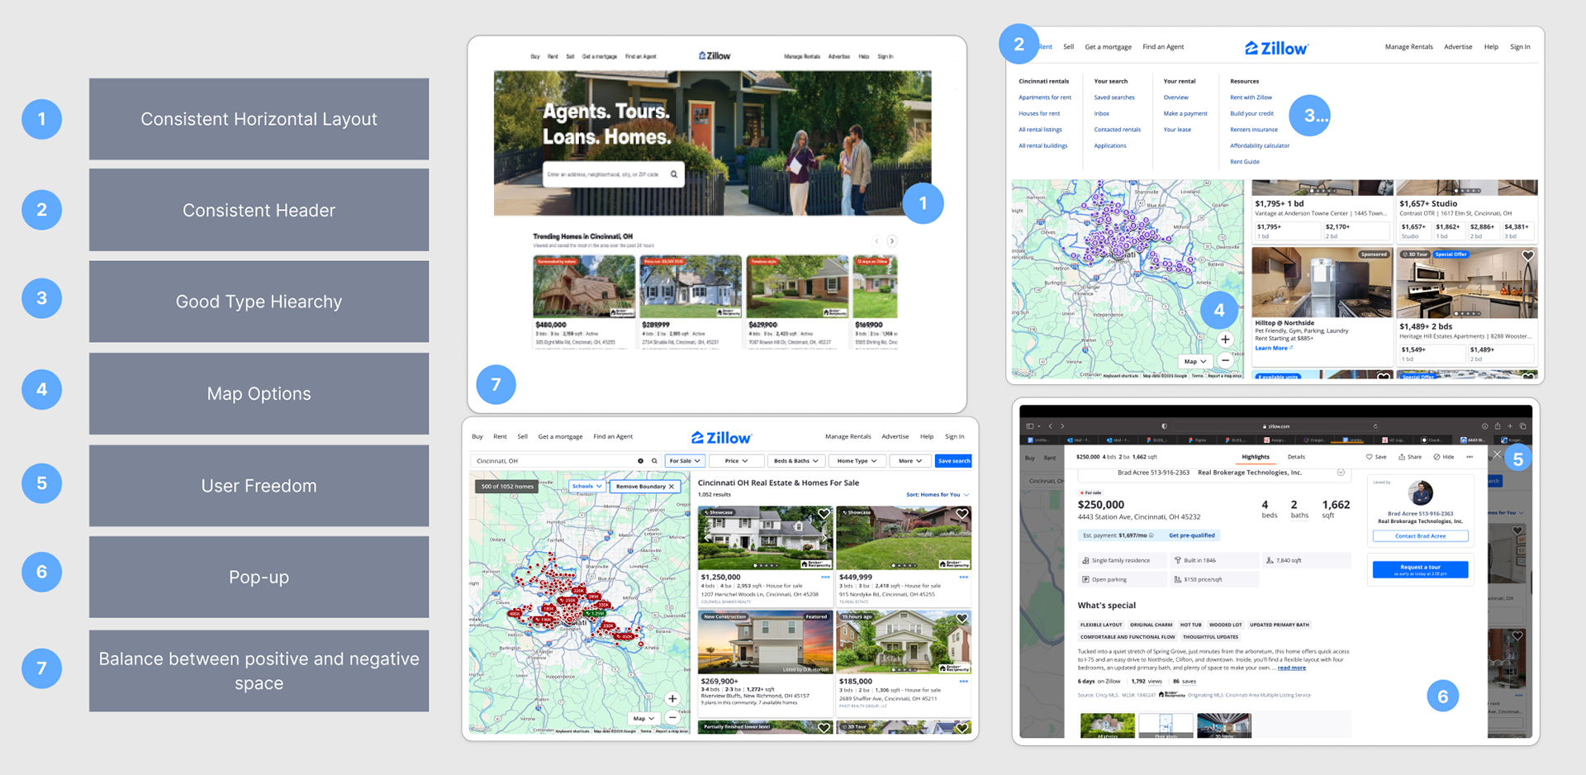Open three-dot menu on the $1,250,000 listing
Viewport: 1586px width, 775px height.
coord(825,577)
